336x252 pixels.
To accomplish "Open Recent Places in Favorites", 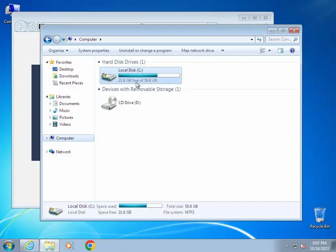I will coord(71,83).
